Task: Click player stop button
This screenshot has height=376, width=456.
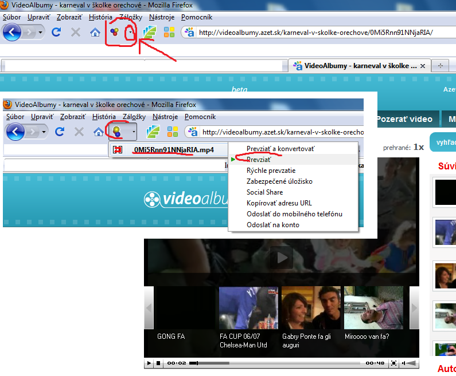Action: pos(158,363)
